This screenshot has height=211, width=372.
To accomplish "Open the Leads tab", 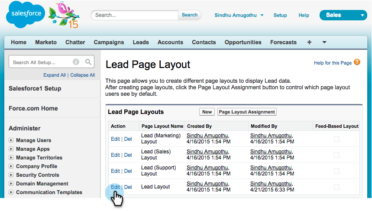I will point(141,42).
